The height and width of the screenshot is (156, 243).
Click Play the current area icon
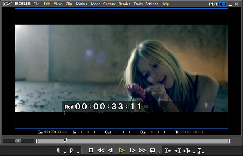(x=187, y=151)
